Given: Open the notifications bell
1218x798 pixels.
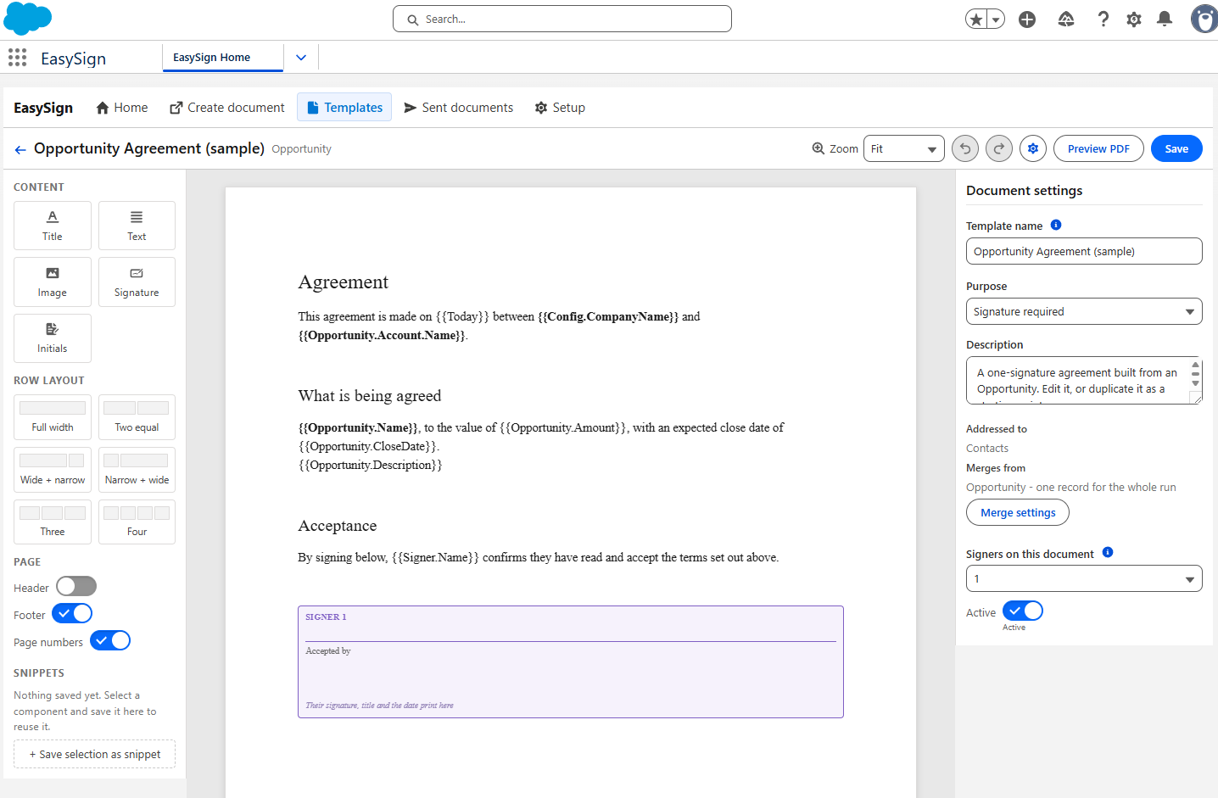Looking at the screenshot, I should click(x=1165, y=19).
